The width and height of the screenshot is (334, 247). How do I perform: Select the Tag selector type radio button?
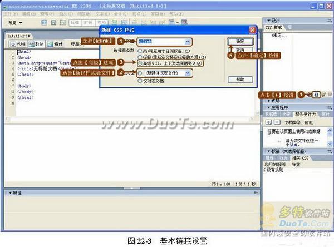(140, 57)
